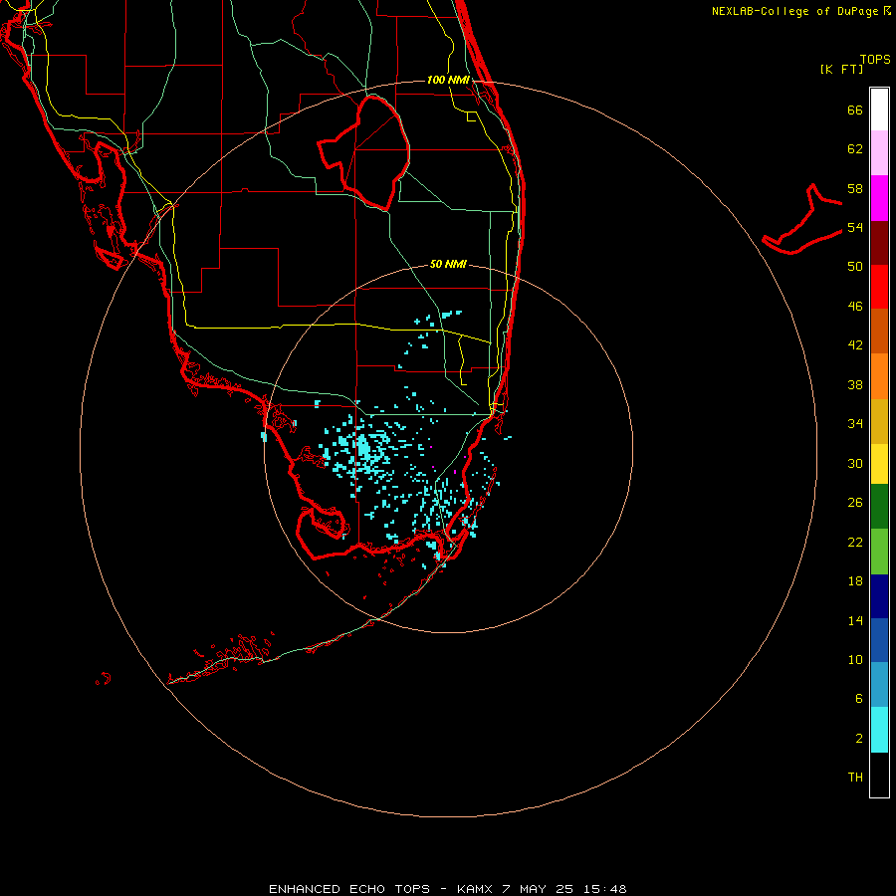Click the '38' legend value label
This screenshot has width=896, height=896.
(x=855, y=384)
